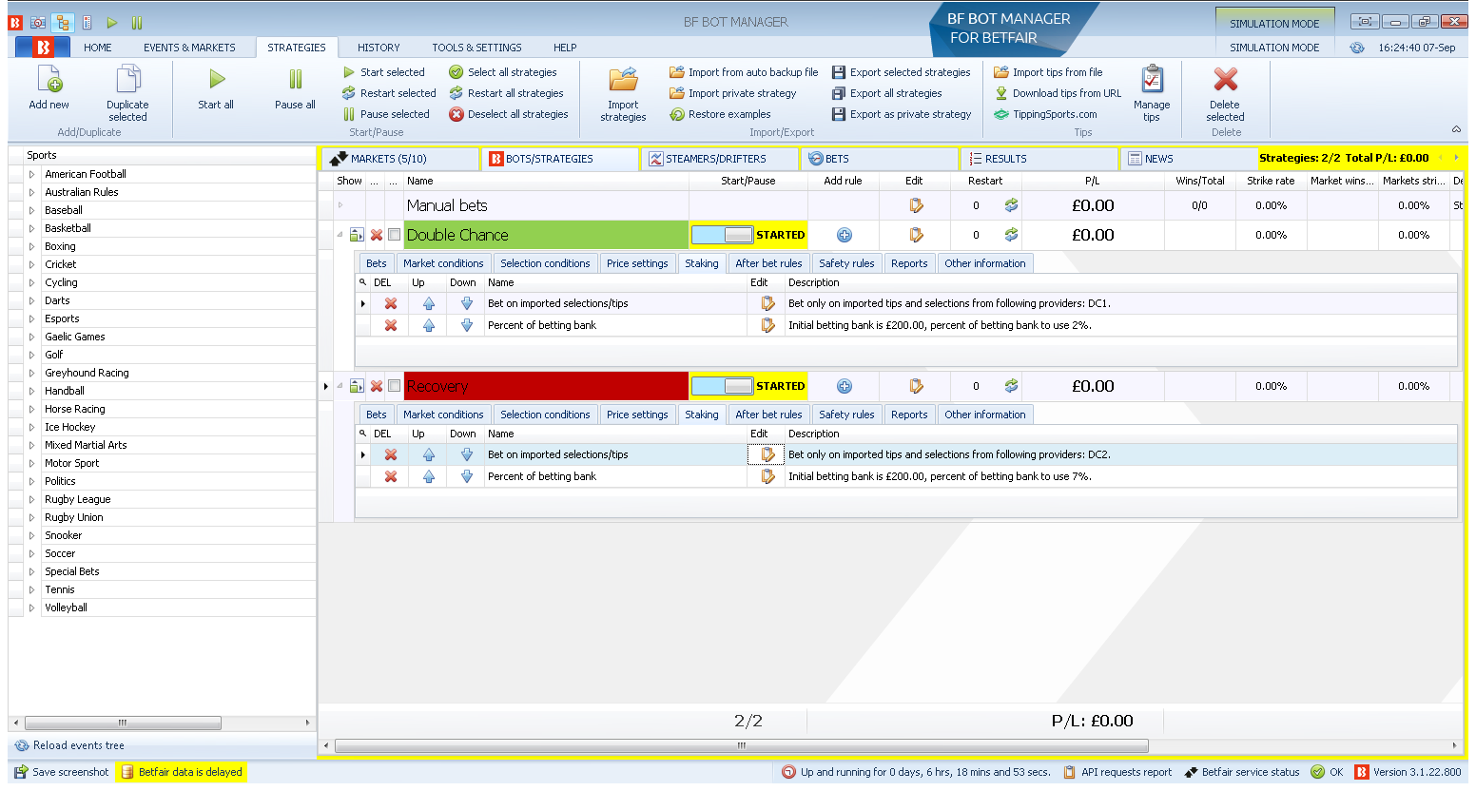Edit Double Chance Percent of betting bank rule
Viewport: 1476px width, 791px height.
coord(767,325)
